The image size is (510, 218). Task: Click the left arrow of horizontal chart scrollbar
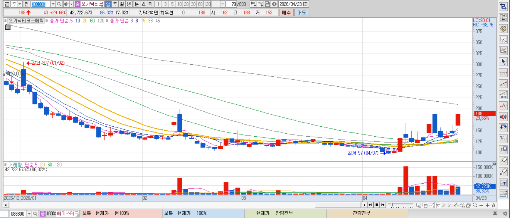click(6, 205)
